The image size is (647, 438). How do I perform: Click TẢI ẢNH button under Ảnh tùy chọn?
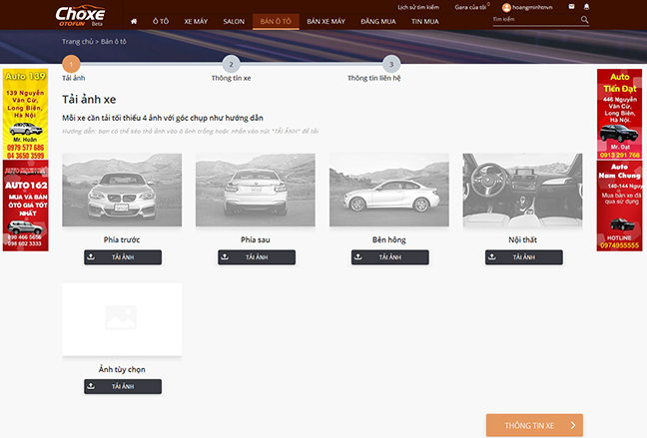coord(123,386)
